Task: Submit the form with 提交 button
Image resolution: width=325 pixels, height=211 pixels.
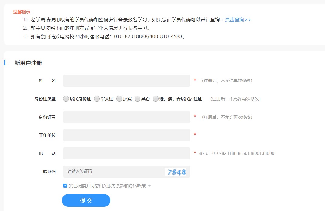Action: 86,200
